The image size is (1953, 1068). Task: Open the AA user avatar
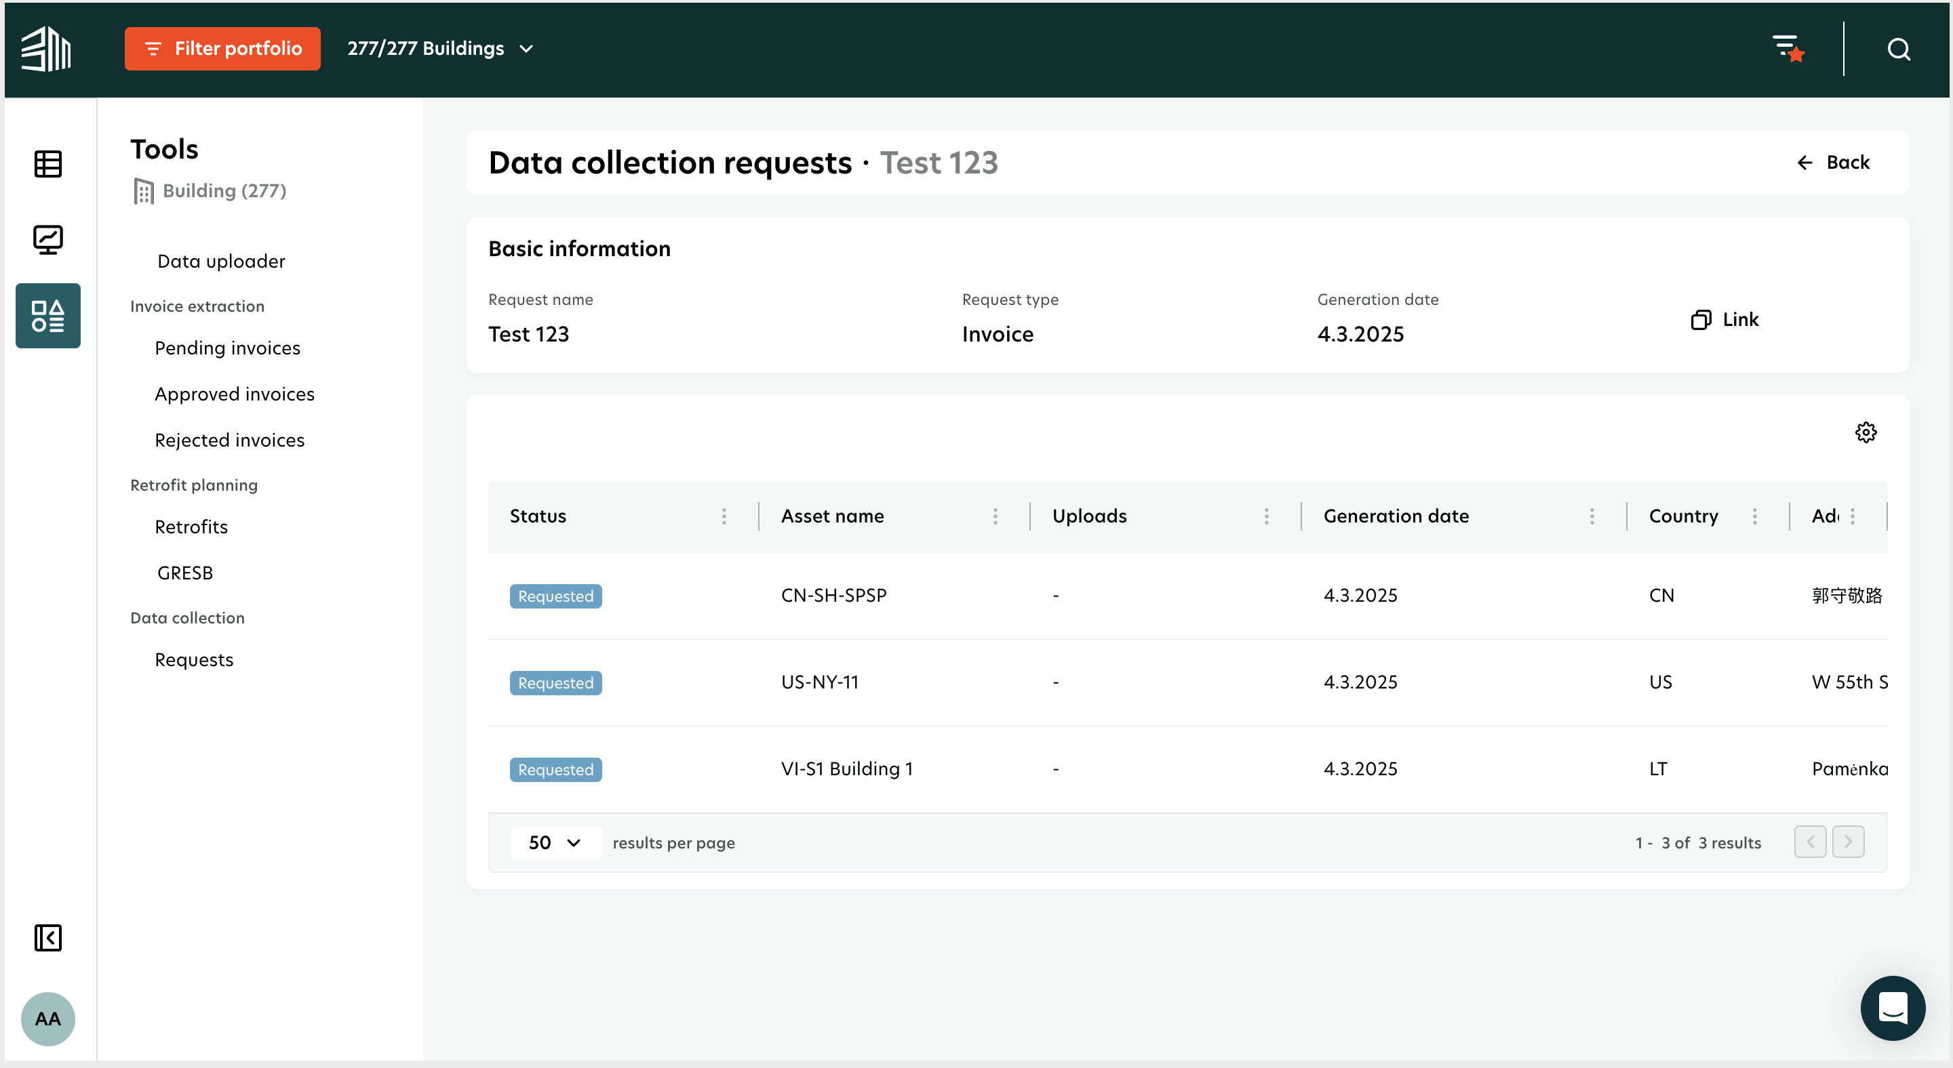point(47,1019)
